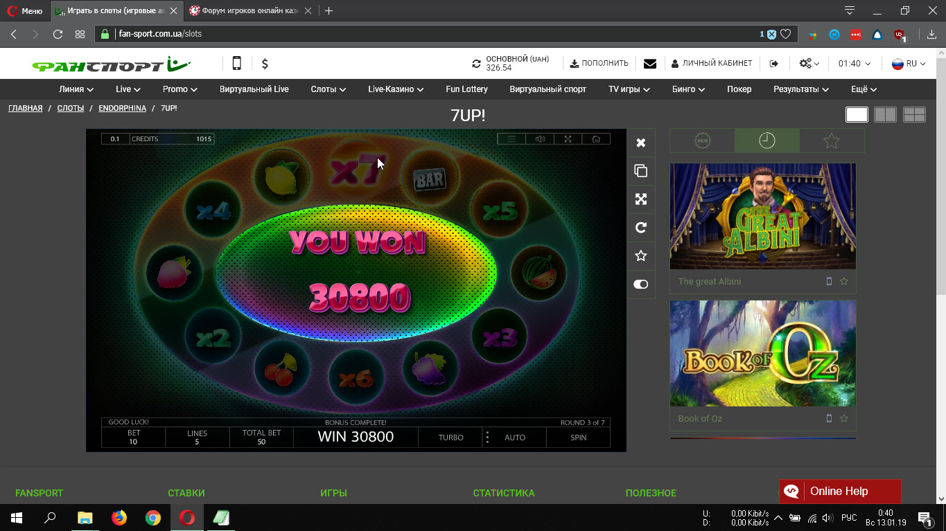Screen dimensions: 946x531
Task: Refresh the account balance
Action: pyautogui.click(x=476, y=64)
